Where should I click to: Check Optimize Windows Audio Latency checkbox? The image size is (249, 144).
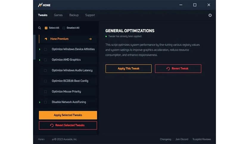coord(45,71)
